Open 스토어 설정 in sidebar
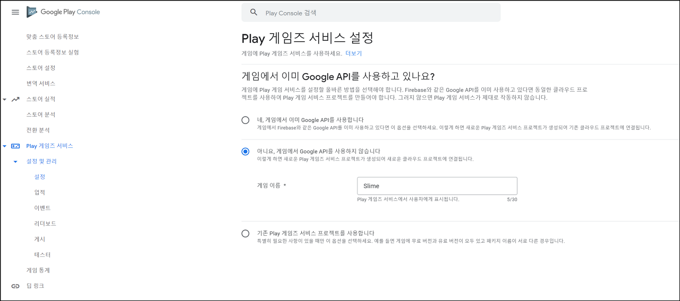The image size is (680, 301). pyautogui.click(x=41, y=68)
